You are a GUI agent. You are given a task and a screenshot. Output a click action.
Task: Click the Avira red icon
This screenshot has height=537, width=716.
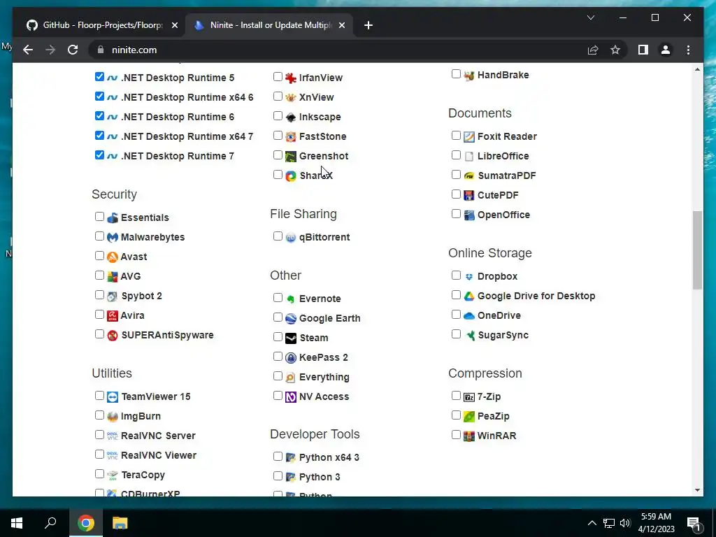pyautogui.click(x=113, y=315)
